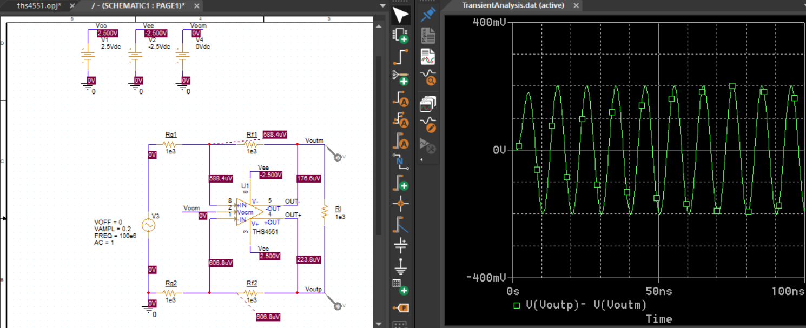
Task: Pick the Place Bus Entry tool
Action: pyautogui.click(x=400, y=224)
